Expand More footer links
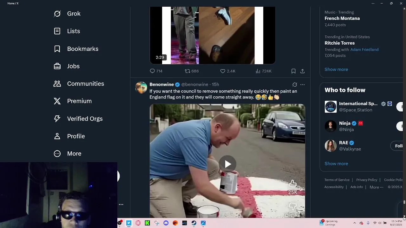 click(376, 187)
